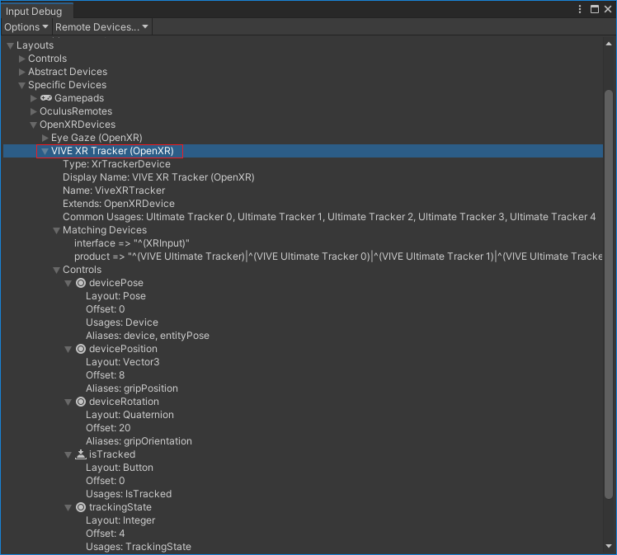Select the Name: ViveXRTracker row
Screen dimensions: 617x555
tap(303, 190)
